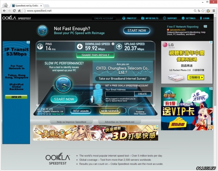Focus the Your Email Address input field
The width and height of the screenshot is (218, 171).
pyautogui.click(x=120, y=94)
